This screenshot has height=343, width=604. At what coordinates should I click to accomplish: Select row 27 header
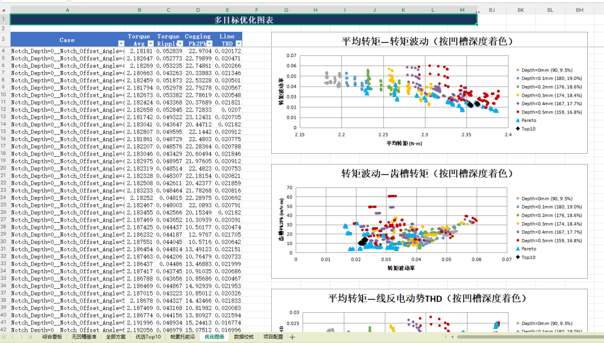coord(4,220)
